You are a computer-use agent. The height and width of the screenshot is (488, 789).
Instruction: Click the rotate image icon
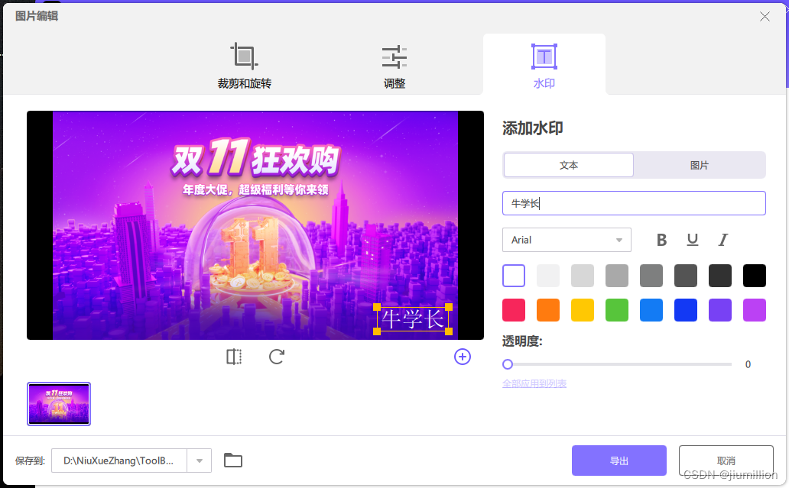276,357
